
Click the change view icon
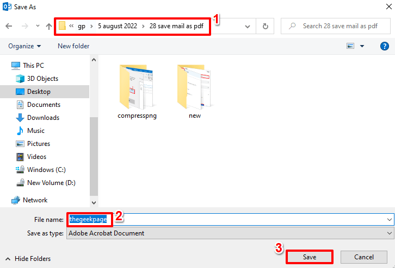pos(351,46)
